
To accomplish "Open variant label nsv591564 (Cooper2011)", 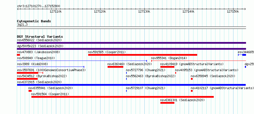I will [x=50, y=94].
